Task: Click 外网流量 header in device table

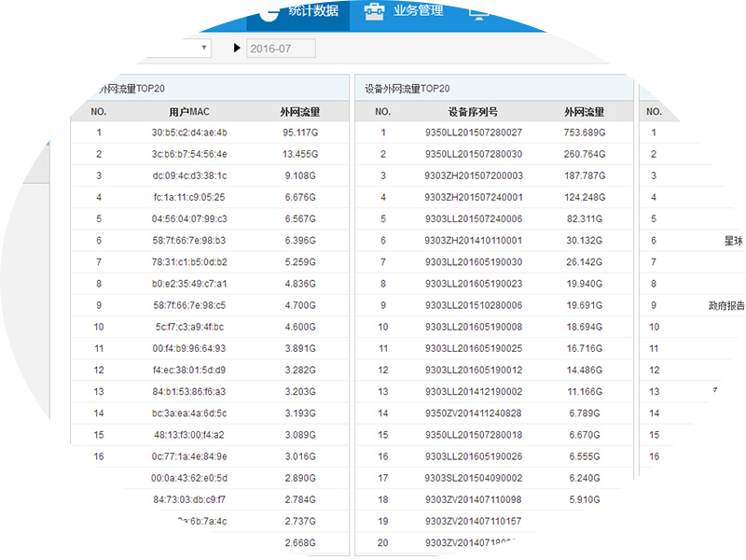Action: 585,112
